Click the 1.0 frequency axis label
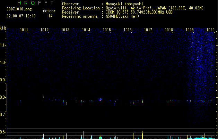Image resolution: width=218 pixels, height=139 pixels. pos(3,63)
